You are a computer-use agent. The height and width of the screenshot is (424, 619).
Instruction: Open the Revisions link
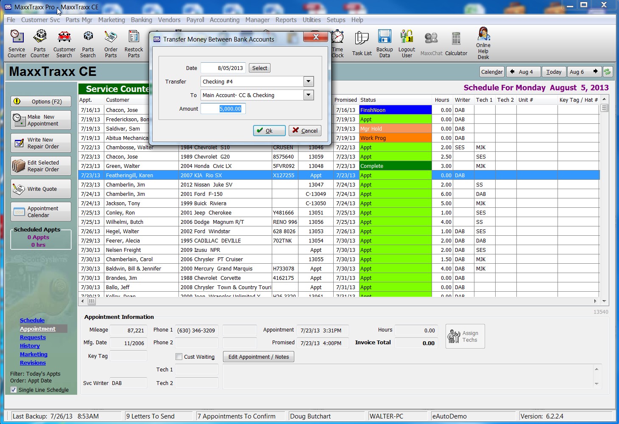[33, 363]
